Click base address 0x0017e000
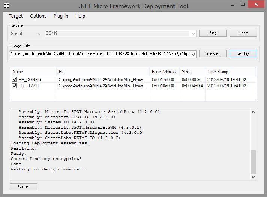The image size is (267, 197). pos(163,80)
